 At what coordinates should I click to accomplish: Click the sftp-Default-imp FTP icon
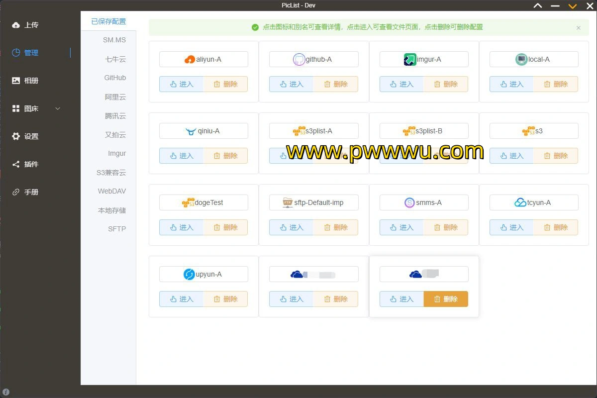[288, 202]
